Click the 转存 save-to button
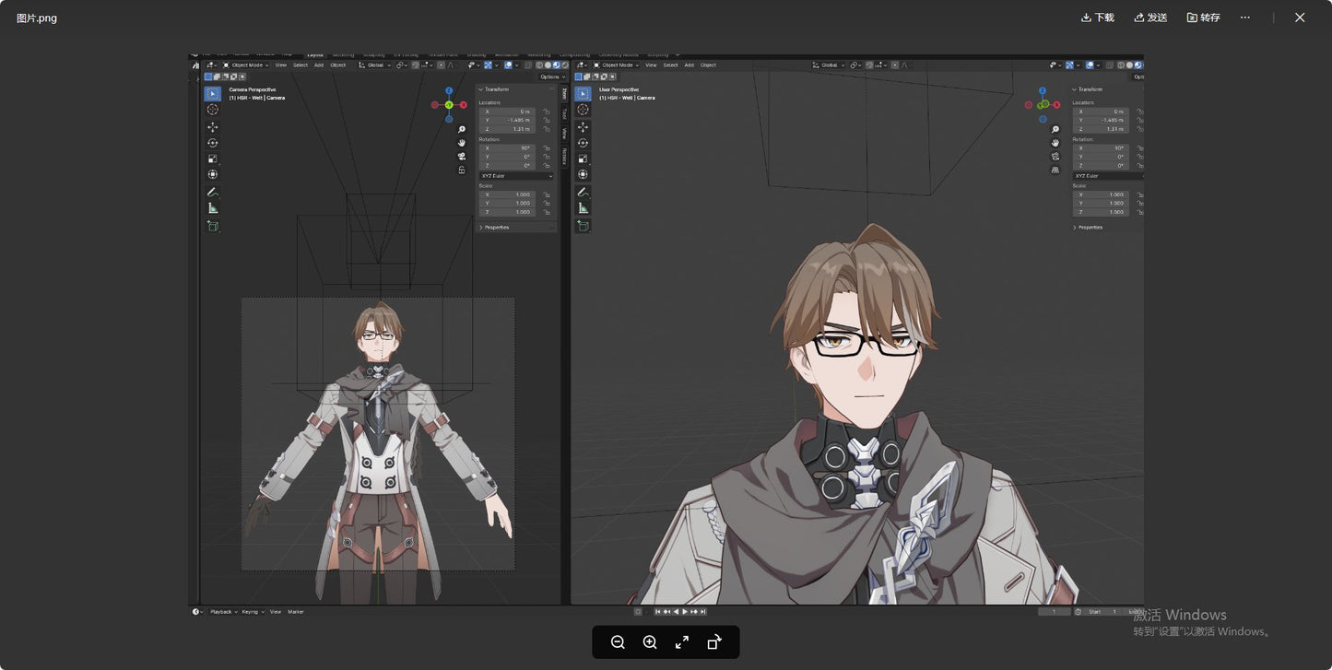 (1204, 18)
